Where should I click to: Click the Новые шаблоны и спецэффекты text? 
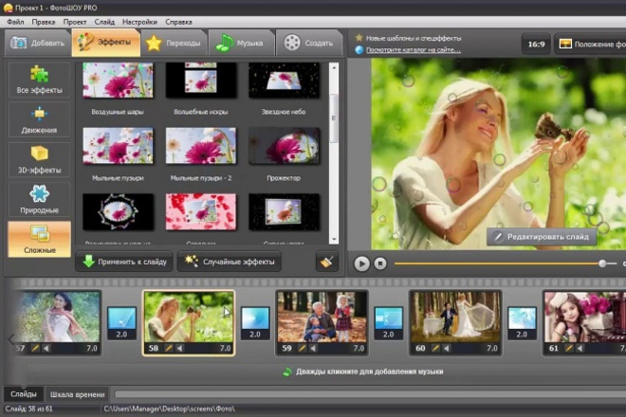(414, 38)
